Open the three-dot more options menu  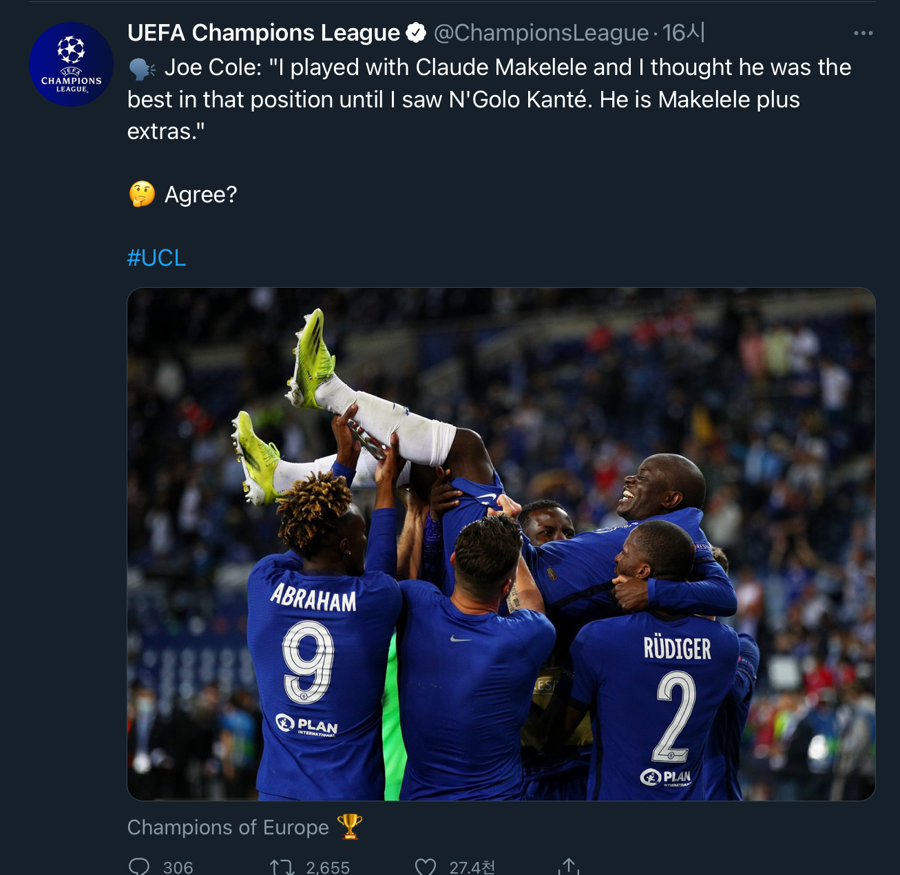tap(863, 33)
